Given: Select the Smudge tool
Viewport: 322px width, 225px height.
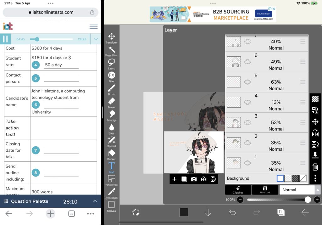Looking at the screenshot, I should pos(112,116).
